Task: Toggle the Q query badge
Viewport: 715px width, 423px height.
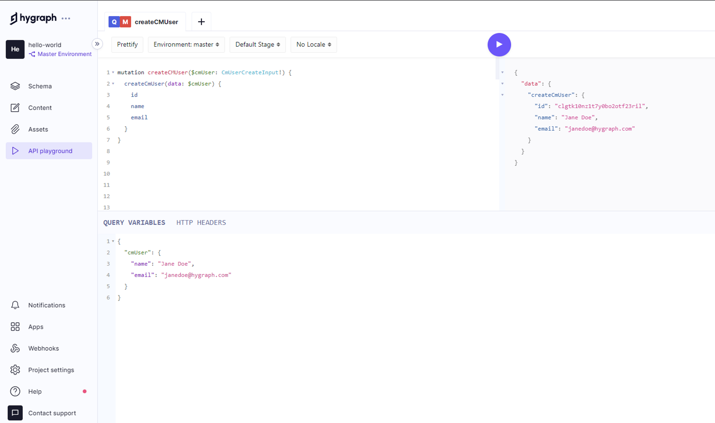Action: coord(114,22)
